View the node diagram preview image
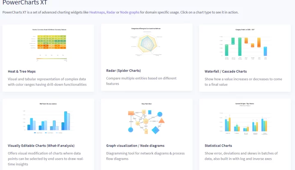 click(x=146, y=120)
